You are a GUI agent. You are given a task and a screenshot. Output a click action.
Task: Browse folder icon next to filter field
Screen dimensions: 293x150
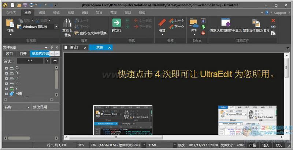tap(55, 61)
